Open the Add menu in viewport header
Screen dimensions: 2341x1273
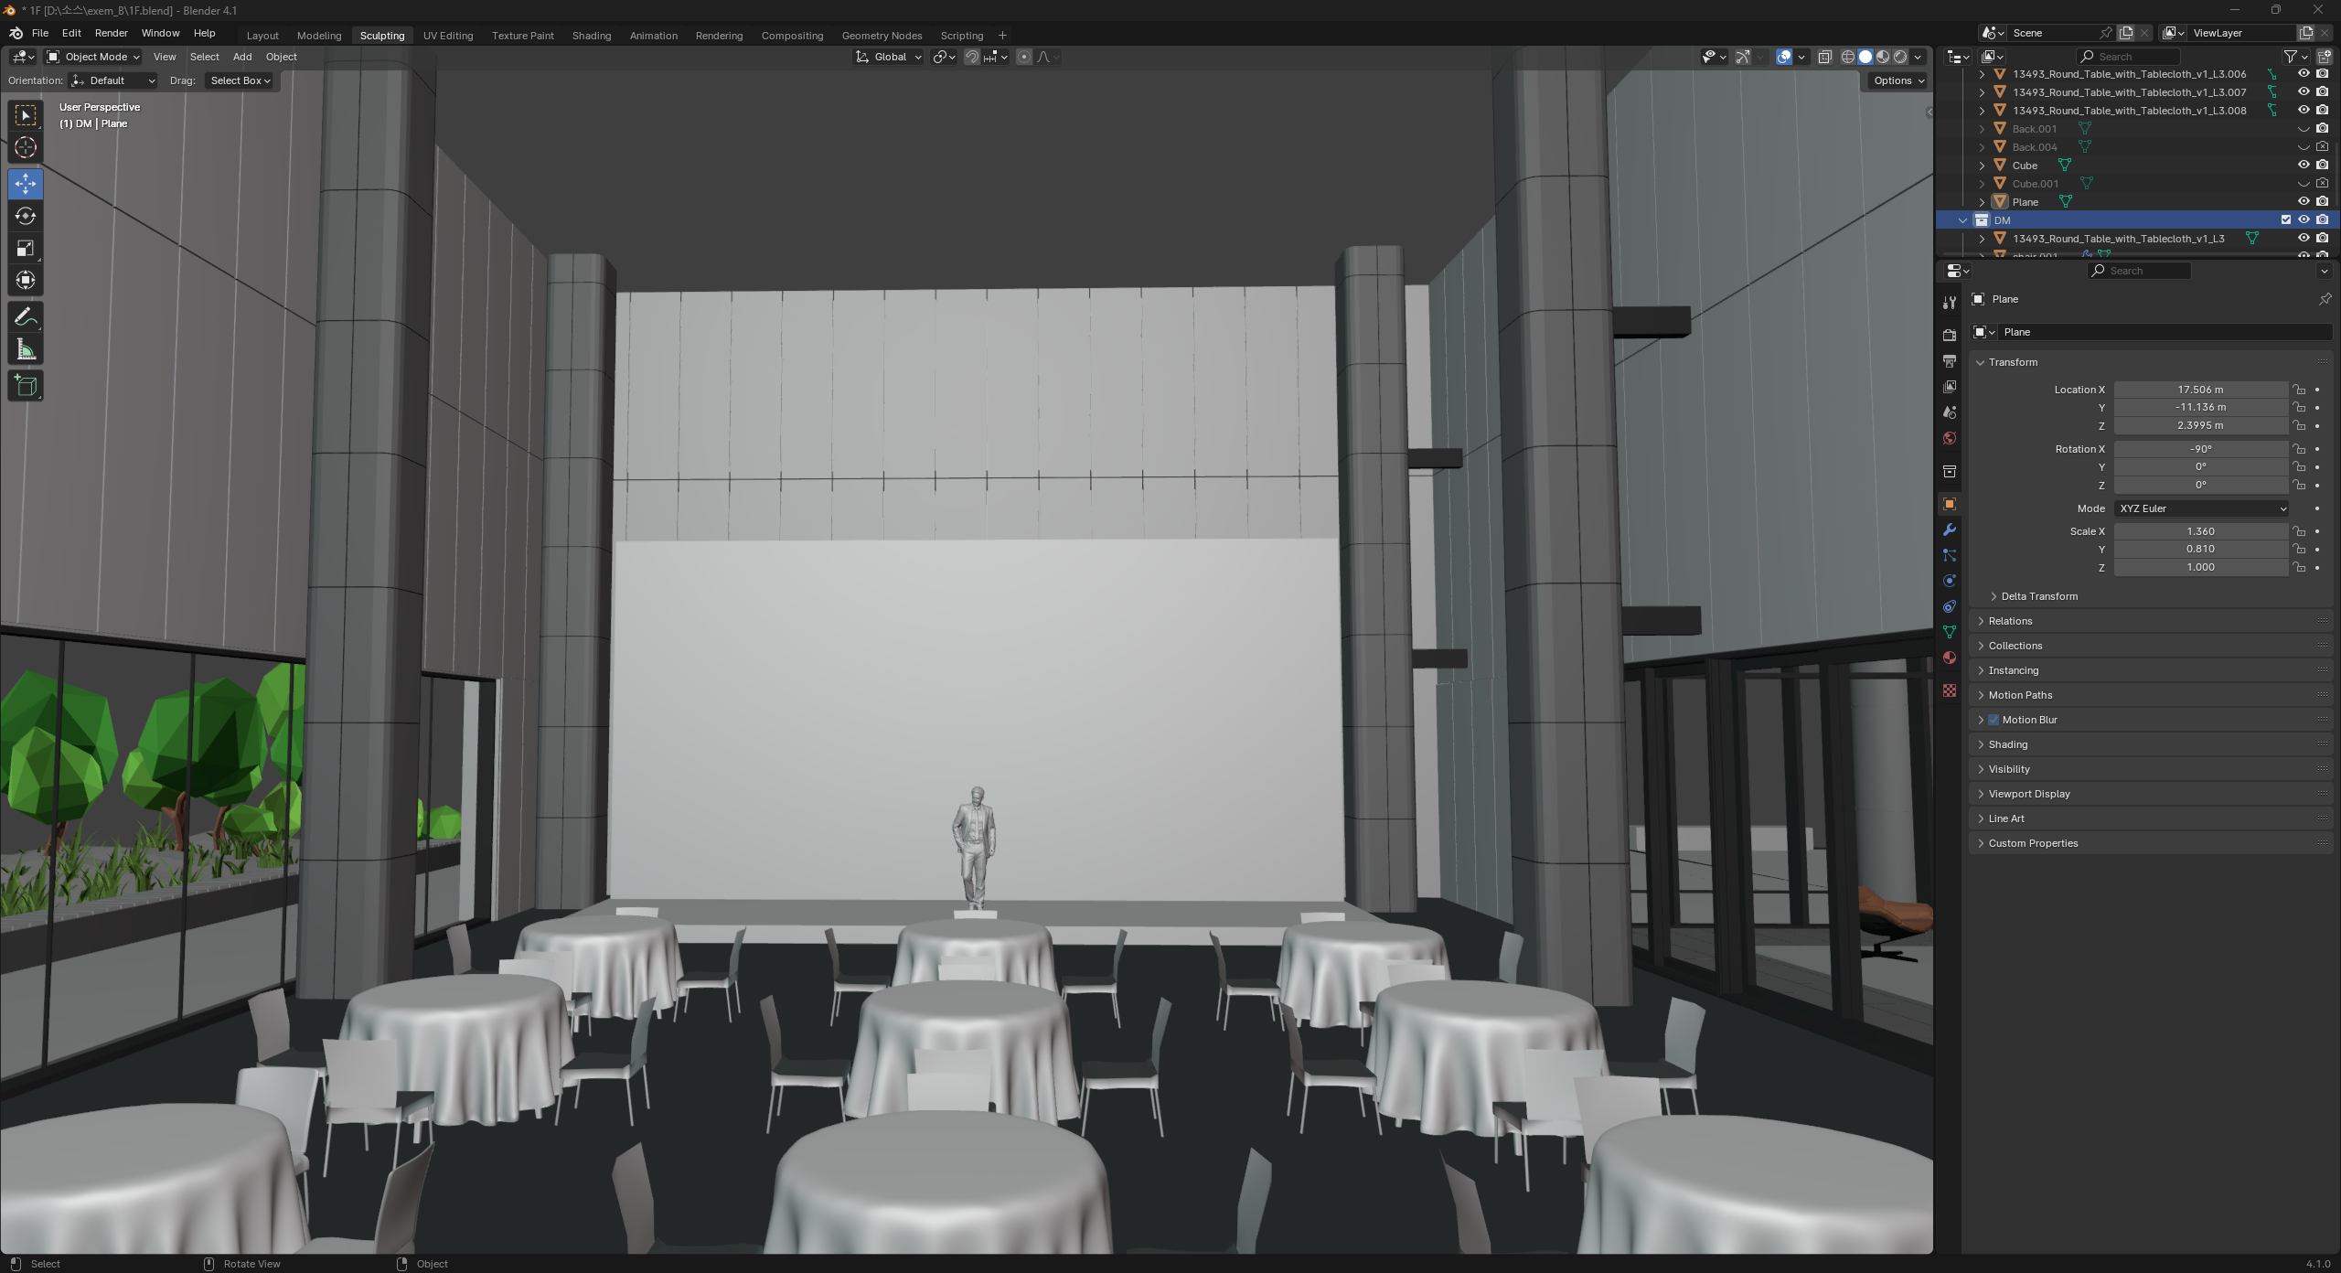(242, 57)
